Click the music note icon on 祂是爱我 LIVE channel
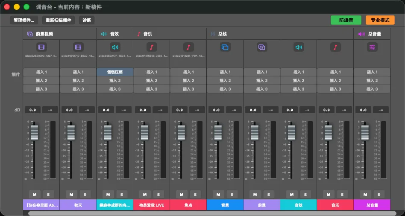This screenshot has height=216, width=405. [x=152, y=47]
